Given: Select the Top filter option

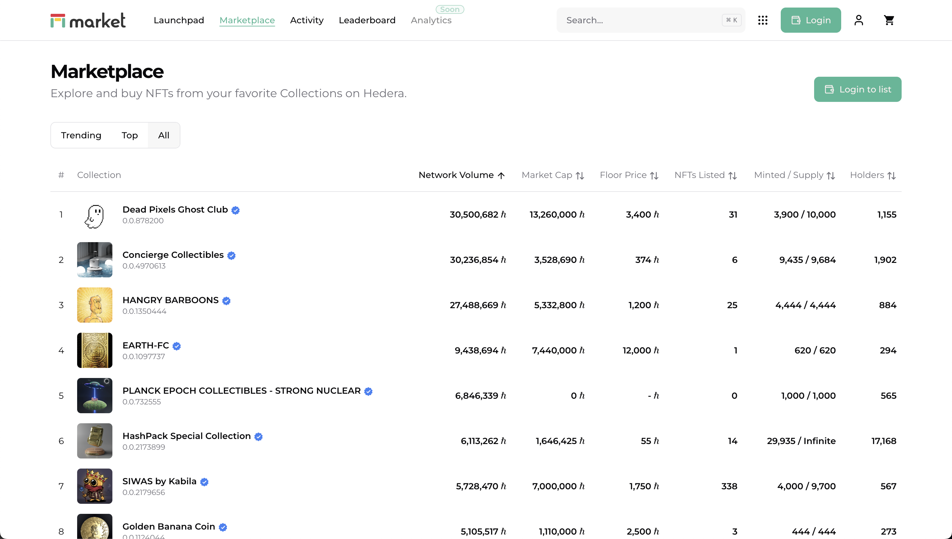Looking at the screenshot, I should pyautogui.click(x=130, y=135).
